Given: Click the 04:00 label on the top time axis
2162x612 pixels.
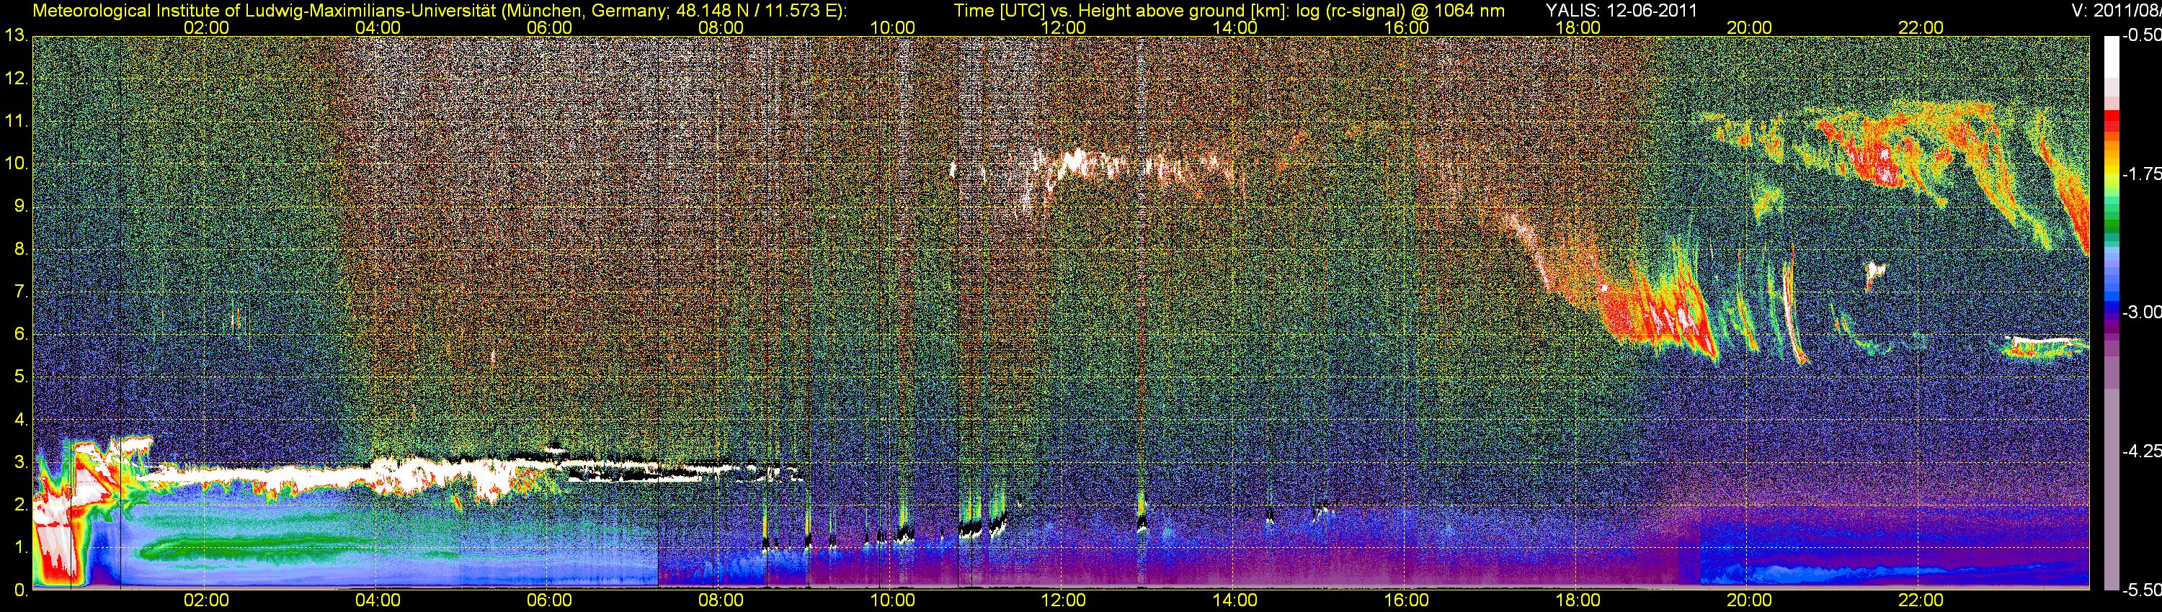Looking at the screenshot, I should click(x=378, y=27).
